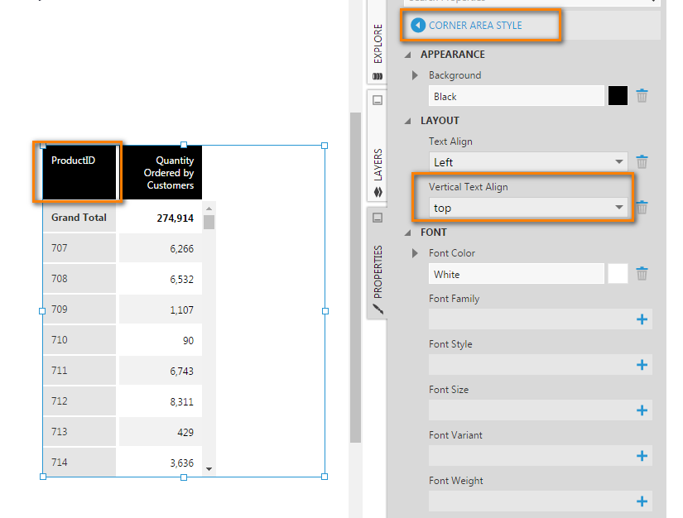Select the row header 707
Viewport: 683px width, 518px height.
(79, 248)
